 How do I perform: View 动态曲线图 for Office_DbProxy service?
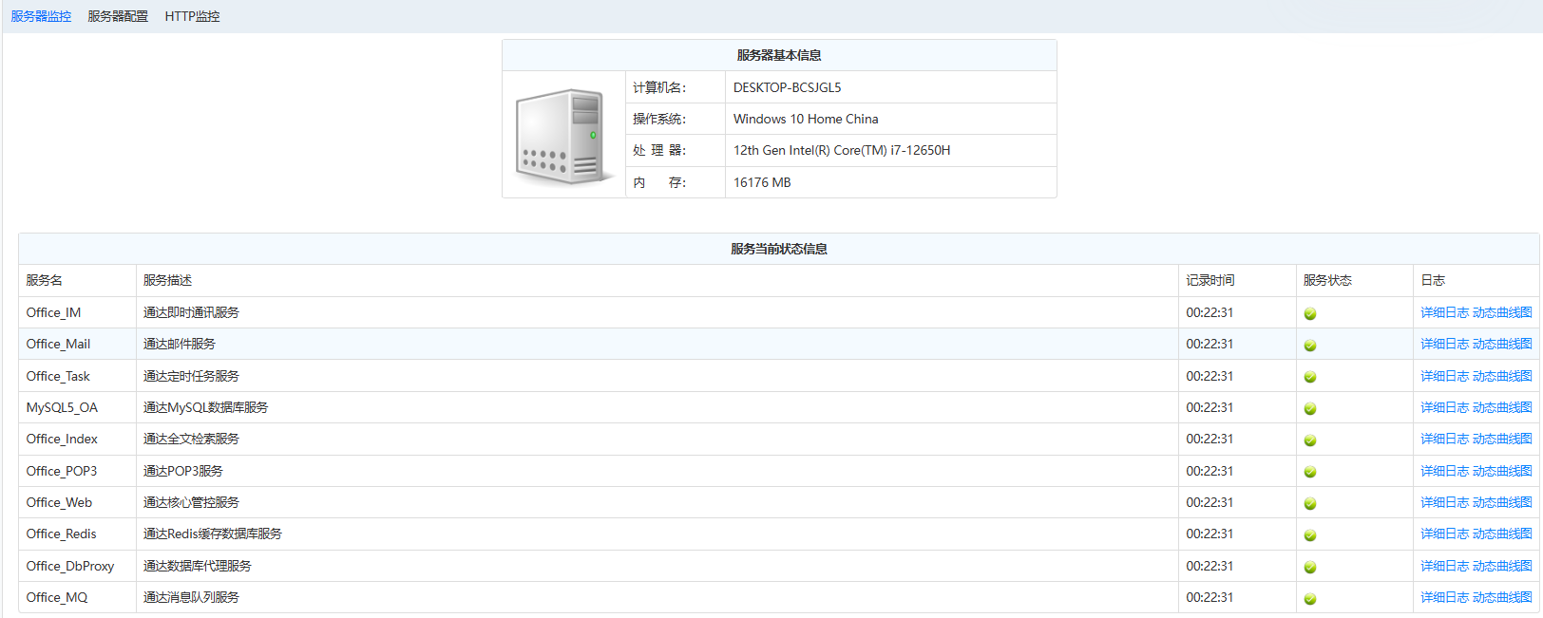1502,566
